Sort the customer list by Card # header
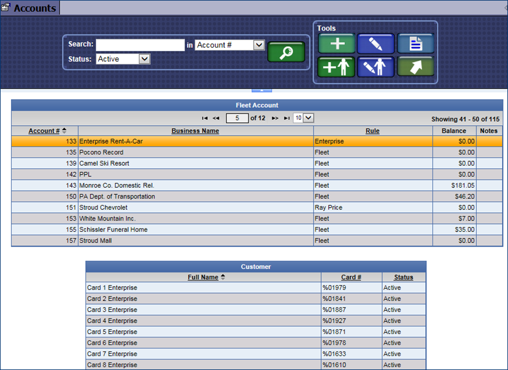 pos(351,277)
